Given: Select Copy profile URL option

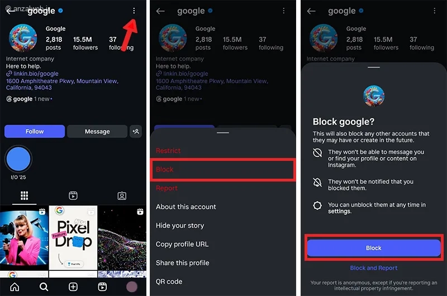Looking at the screenshot, I should point(182,244).
